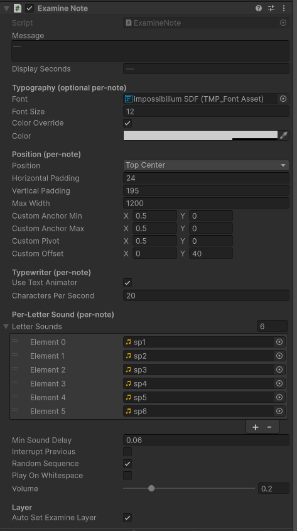
Task: Open the Color swatch picker
Action: pos(200,136)
